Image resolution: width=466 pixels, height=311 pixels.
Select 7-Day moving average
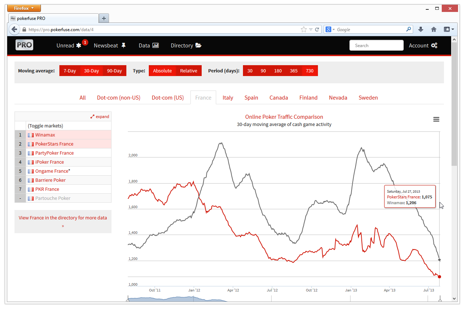70,71
